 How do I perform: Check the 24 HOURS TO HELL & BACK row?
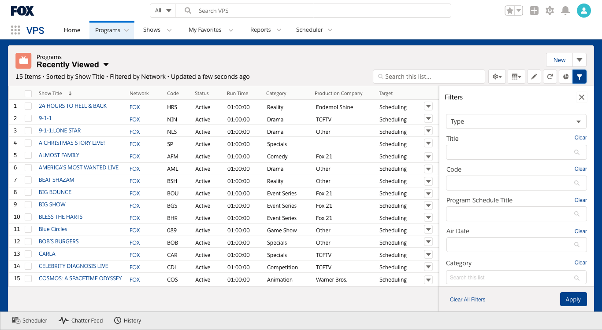point(28,106)
